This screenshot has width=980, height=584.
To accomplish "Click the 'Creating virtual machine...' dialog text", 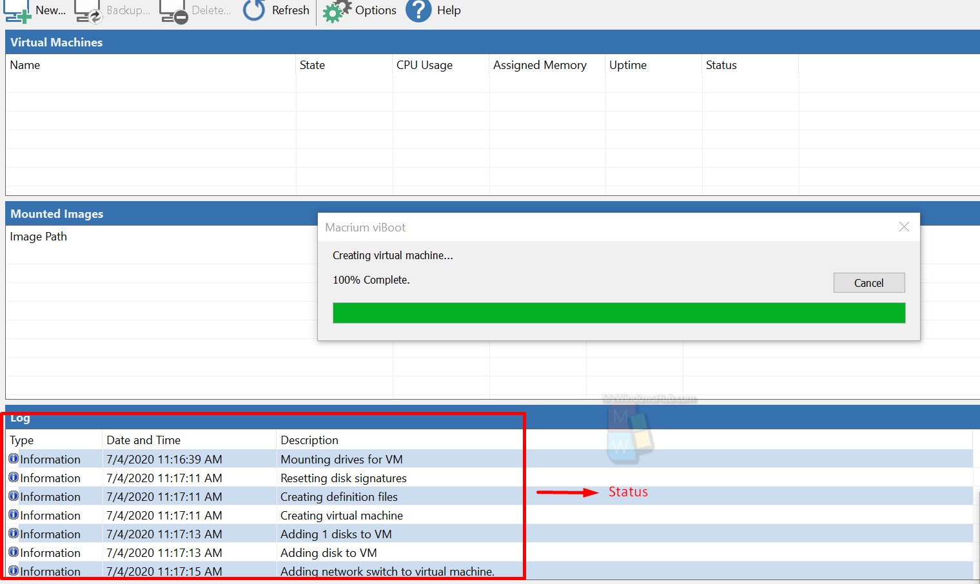I will 393,255.
